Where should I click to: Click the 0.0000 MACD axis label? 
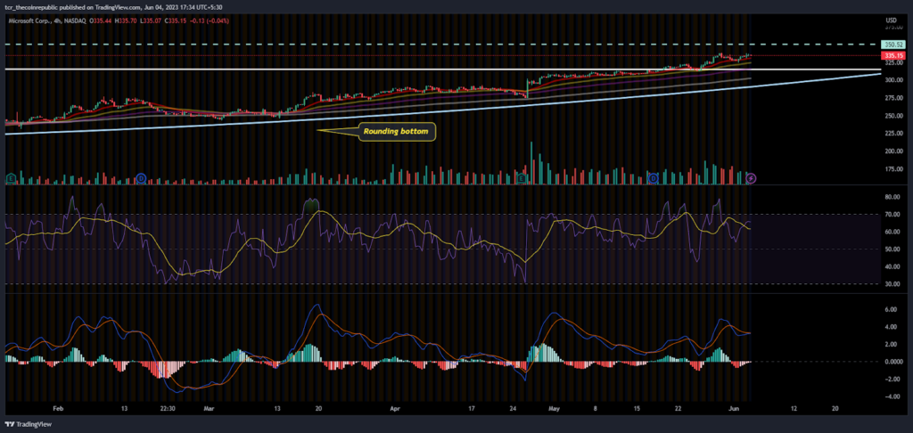click(x=892, y=362)
